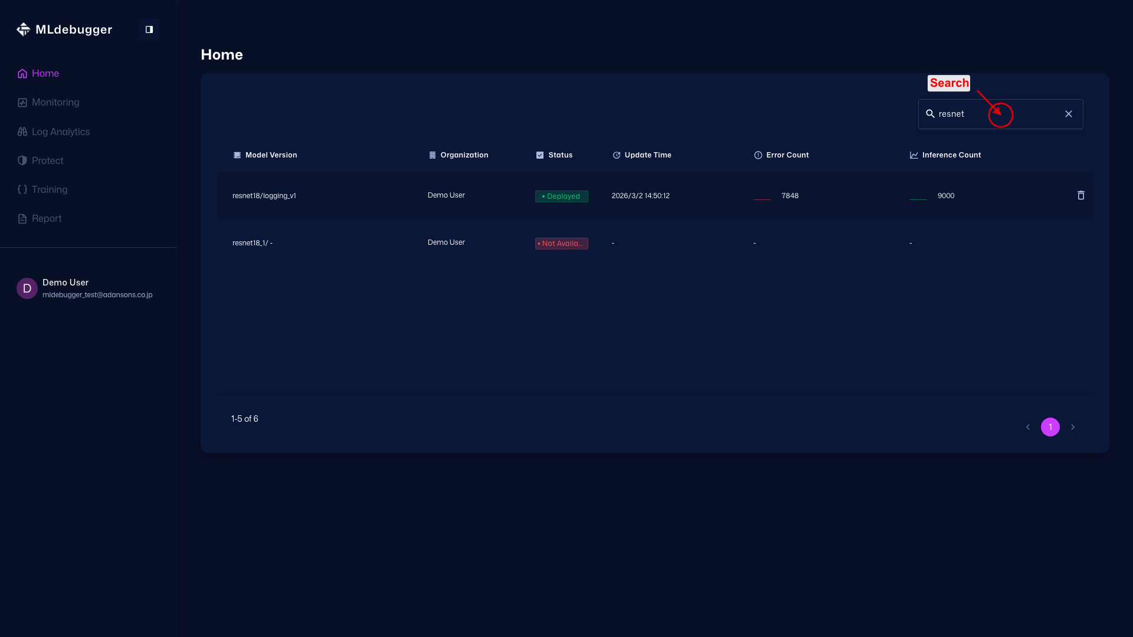Delete the resnet18/logging_v1 row
Image resolution: width=1133 pixels, height=637 pixels.
coord(1080,195)
